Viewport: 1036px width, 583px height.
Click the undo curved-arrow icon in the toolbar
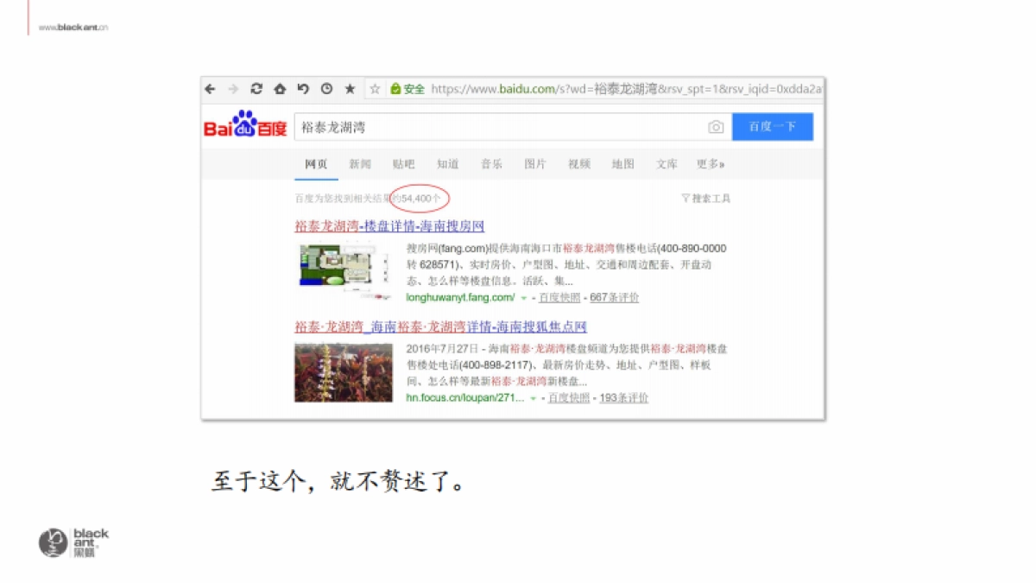303,89
